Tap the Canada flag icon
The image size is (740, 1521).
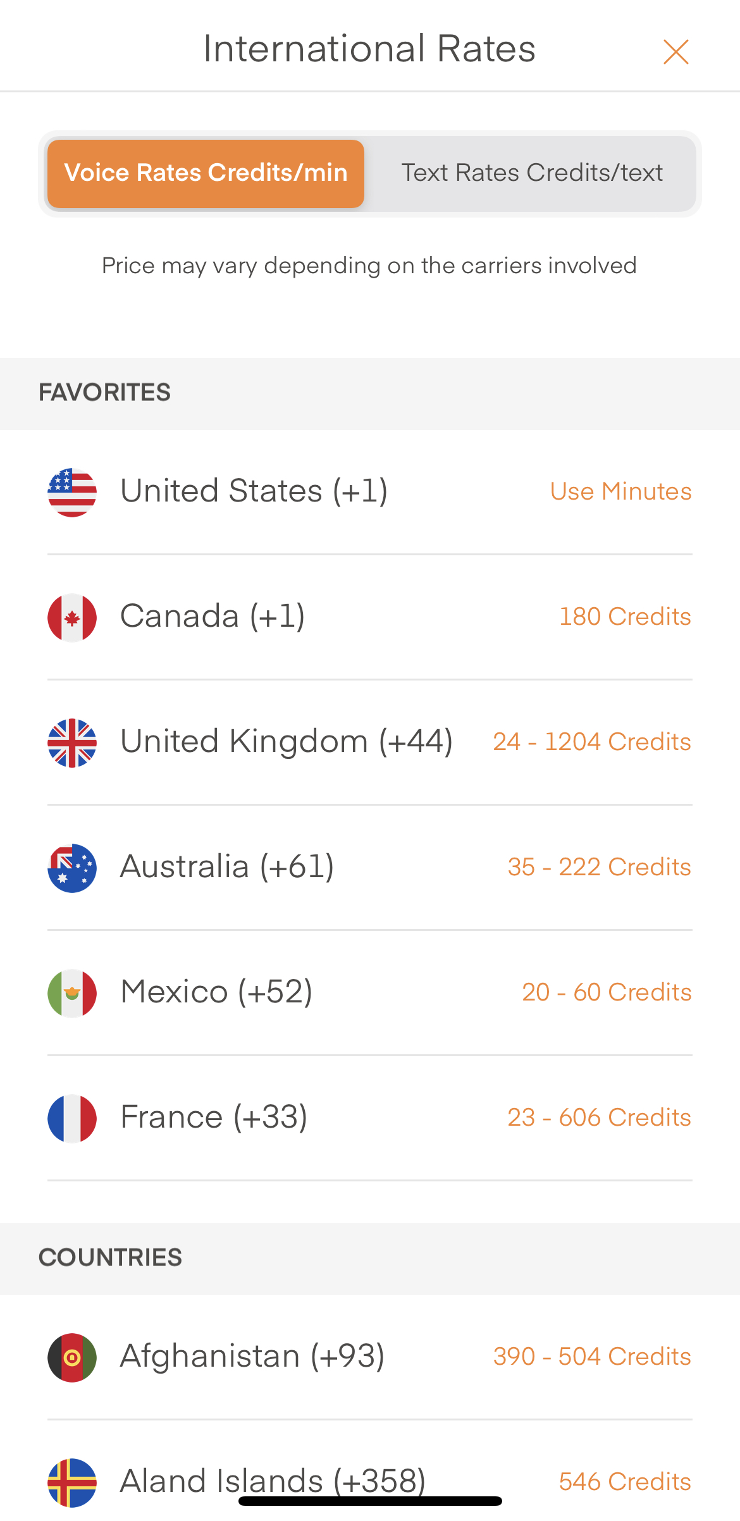coord(72,617)
